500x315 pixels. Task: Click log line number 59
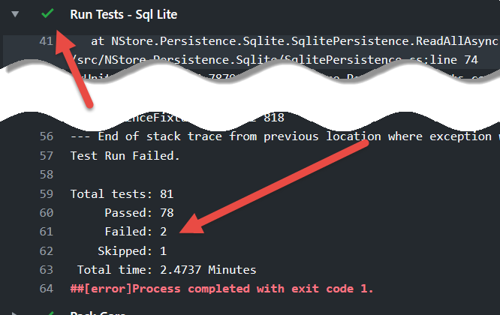47,194
